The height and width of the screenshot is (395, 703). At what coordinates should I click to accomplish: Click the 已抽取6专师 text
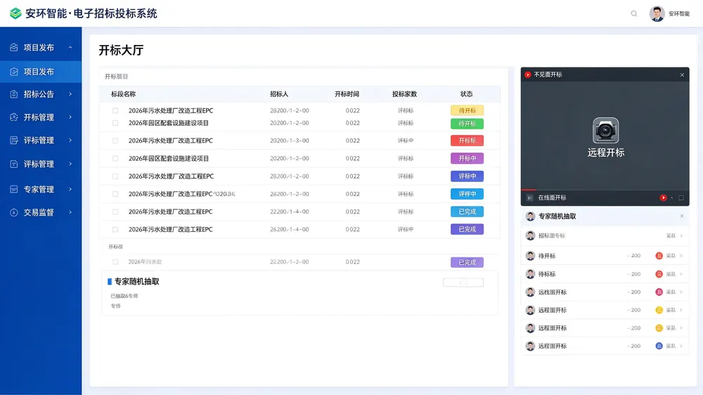click(x=124, y=296)
